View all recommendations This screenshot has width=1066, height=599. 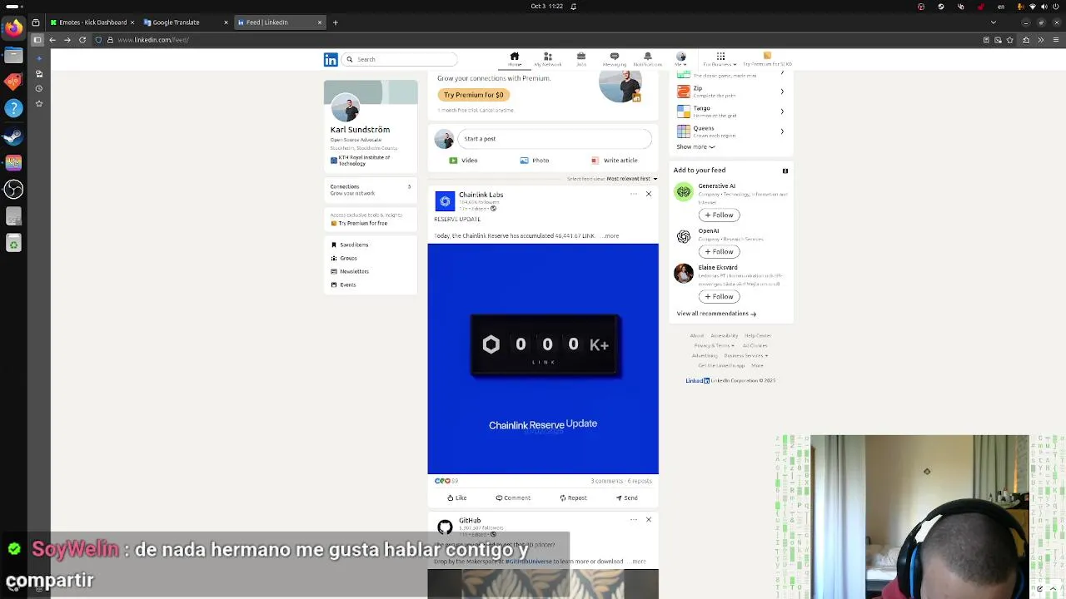pos(716,314)
